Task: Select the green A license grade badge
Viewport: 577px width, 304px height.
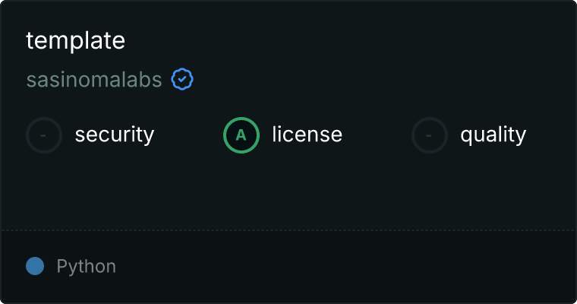Action: [x=241, y=135]
